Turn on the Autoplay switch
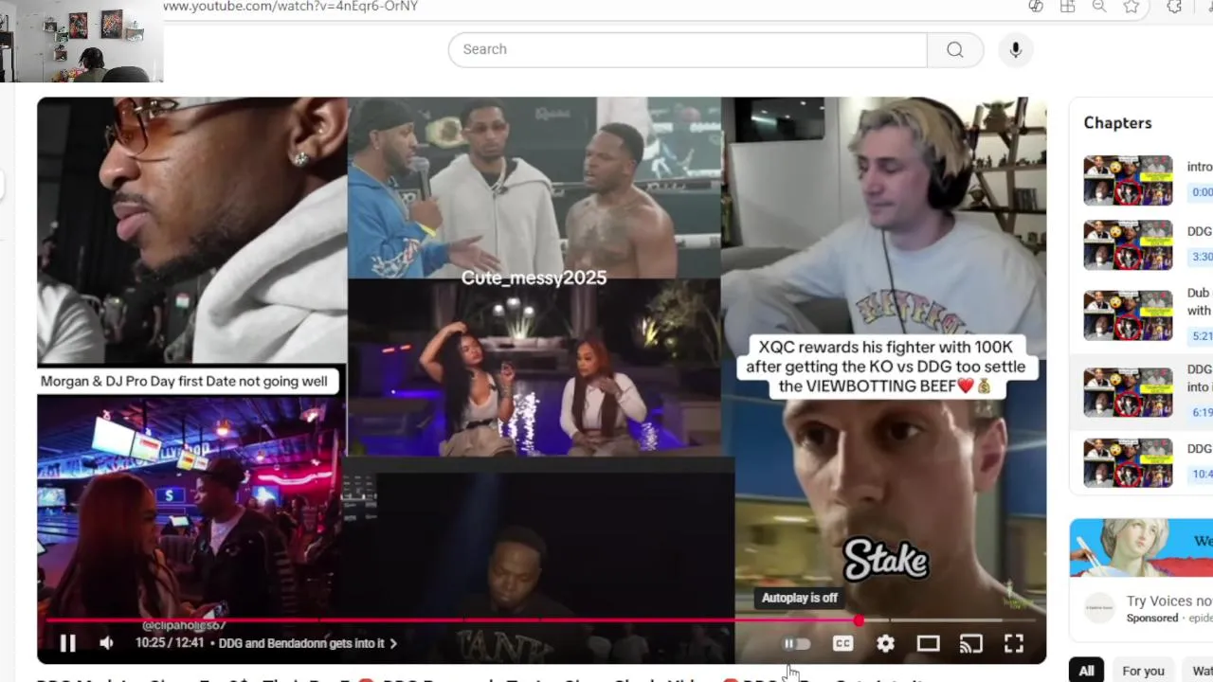The image size is (1213, 682). pyautogui.click(x=797, y=644)
